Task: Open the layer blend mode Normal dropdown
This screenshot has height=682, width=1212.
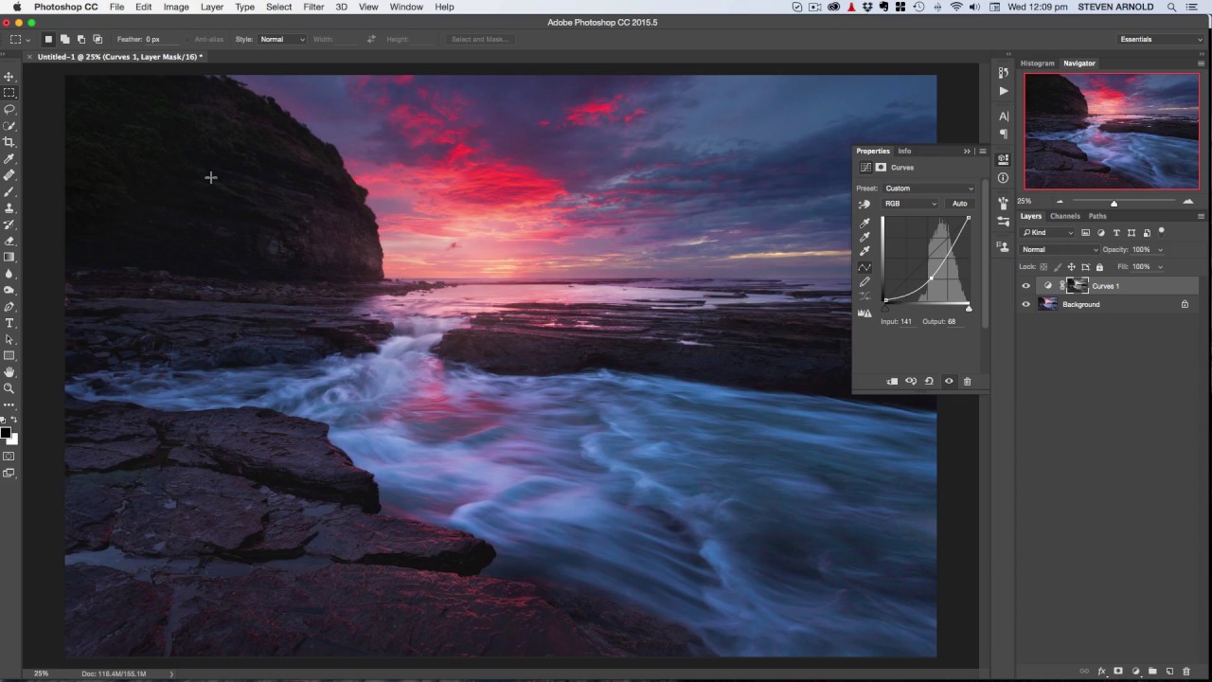Action: [x=1059, y=250]
